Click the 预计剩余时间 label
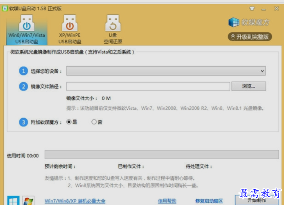The image size is (284, 205). pos(60,166)
